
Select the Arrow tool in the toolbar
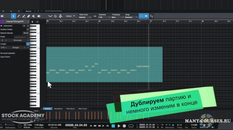click(x=13, y=16)
